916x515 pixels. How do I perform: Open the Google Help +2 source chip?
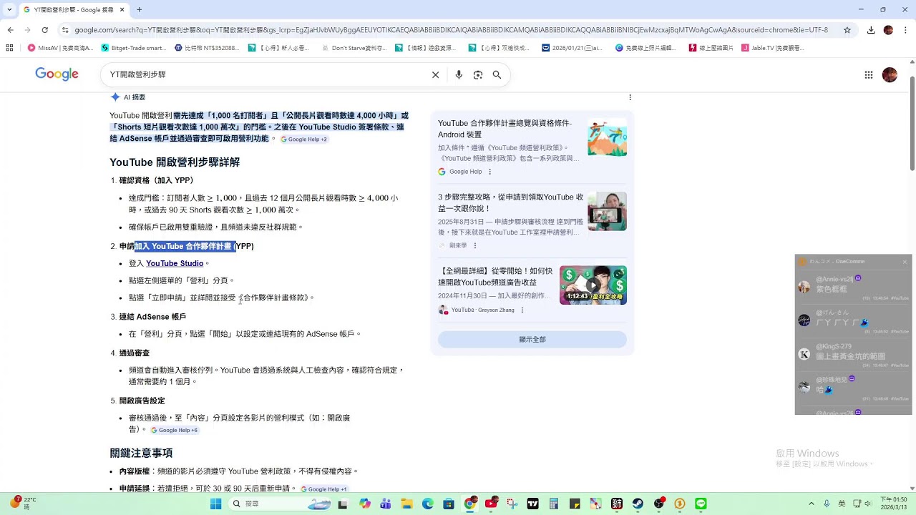coord(304,139)
